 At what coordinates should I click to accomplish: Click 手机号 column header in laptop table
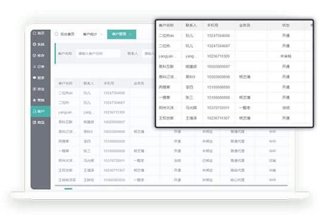click(x=109, y=84)
